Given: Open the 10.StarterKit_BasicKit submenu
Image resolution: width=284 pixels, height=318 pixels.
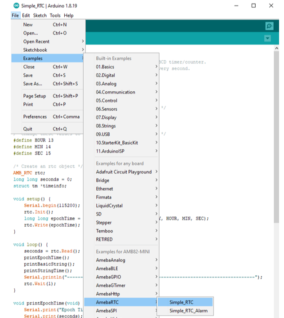Looking at the screenshot, I should [x=121, y=143].
